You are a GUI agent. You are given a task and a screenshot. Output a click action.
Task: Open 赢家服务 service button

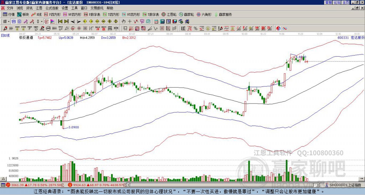point(223,14)
